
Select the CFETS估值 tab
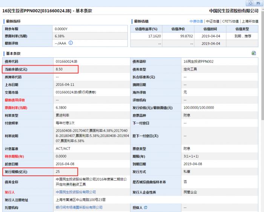230,22
